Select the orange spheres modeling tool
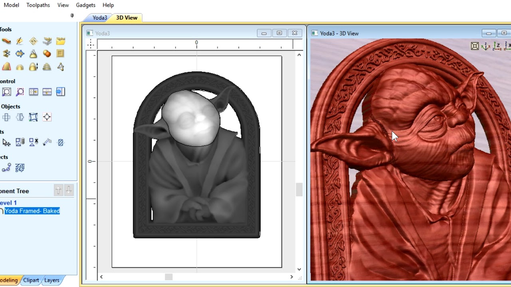Image resolution: width=511 pixels, height=287 pixels. coord(47,53)
